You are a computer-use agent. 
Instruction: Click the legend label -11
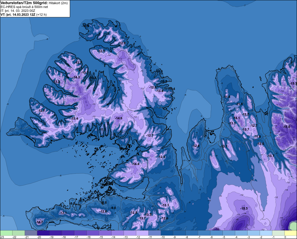click(x=150, y=237)
